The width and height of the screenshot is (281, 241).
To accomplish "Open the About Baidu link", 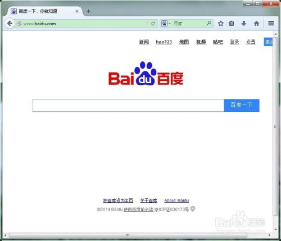I will (176, 201).
